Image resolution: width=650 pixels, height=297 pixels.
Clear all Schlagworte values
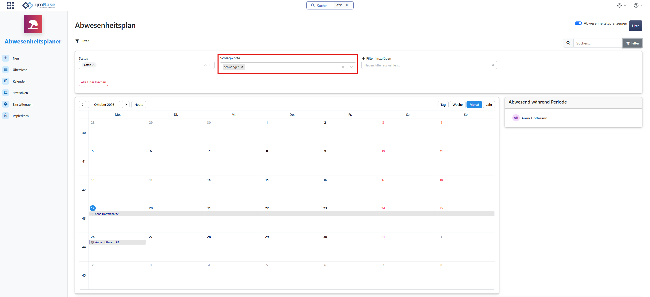[x=343, y=67]
